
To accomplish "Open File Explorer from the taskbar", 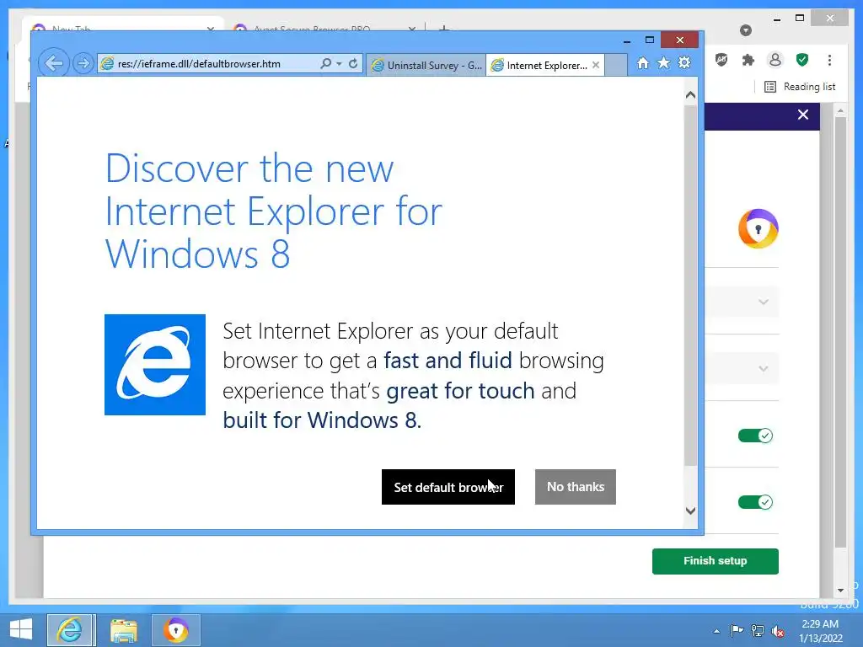I will [x=123, y=630].
